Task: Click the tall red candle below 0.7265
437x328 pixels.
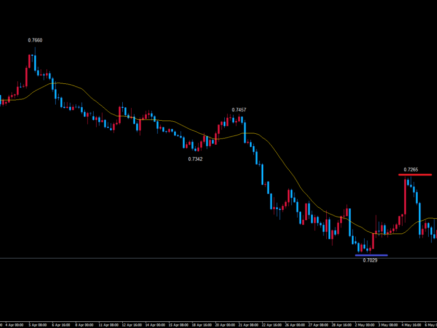Action: click(x=404, y=195)
